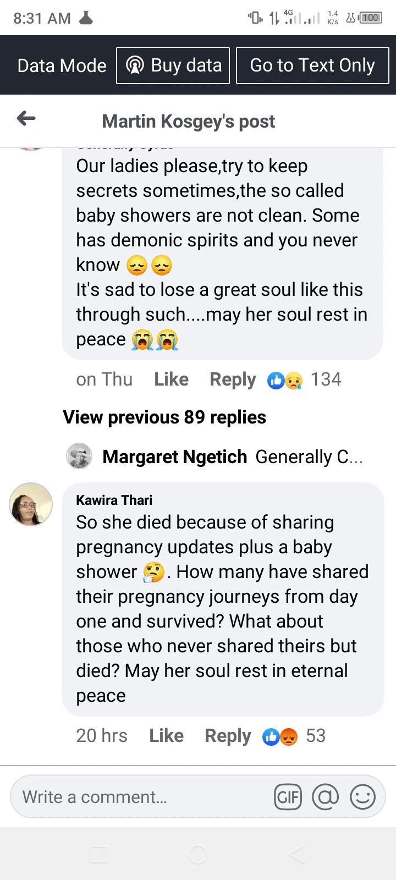Open the emoji smiley picker
This screenshot has width=396, height=880.
(362, 797)
